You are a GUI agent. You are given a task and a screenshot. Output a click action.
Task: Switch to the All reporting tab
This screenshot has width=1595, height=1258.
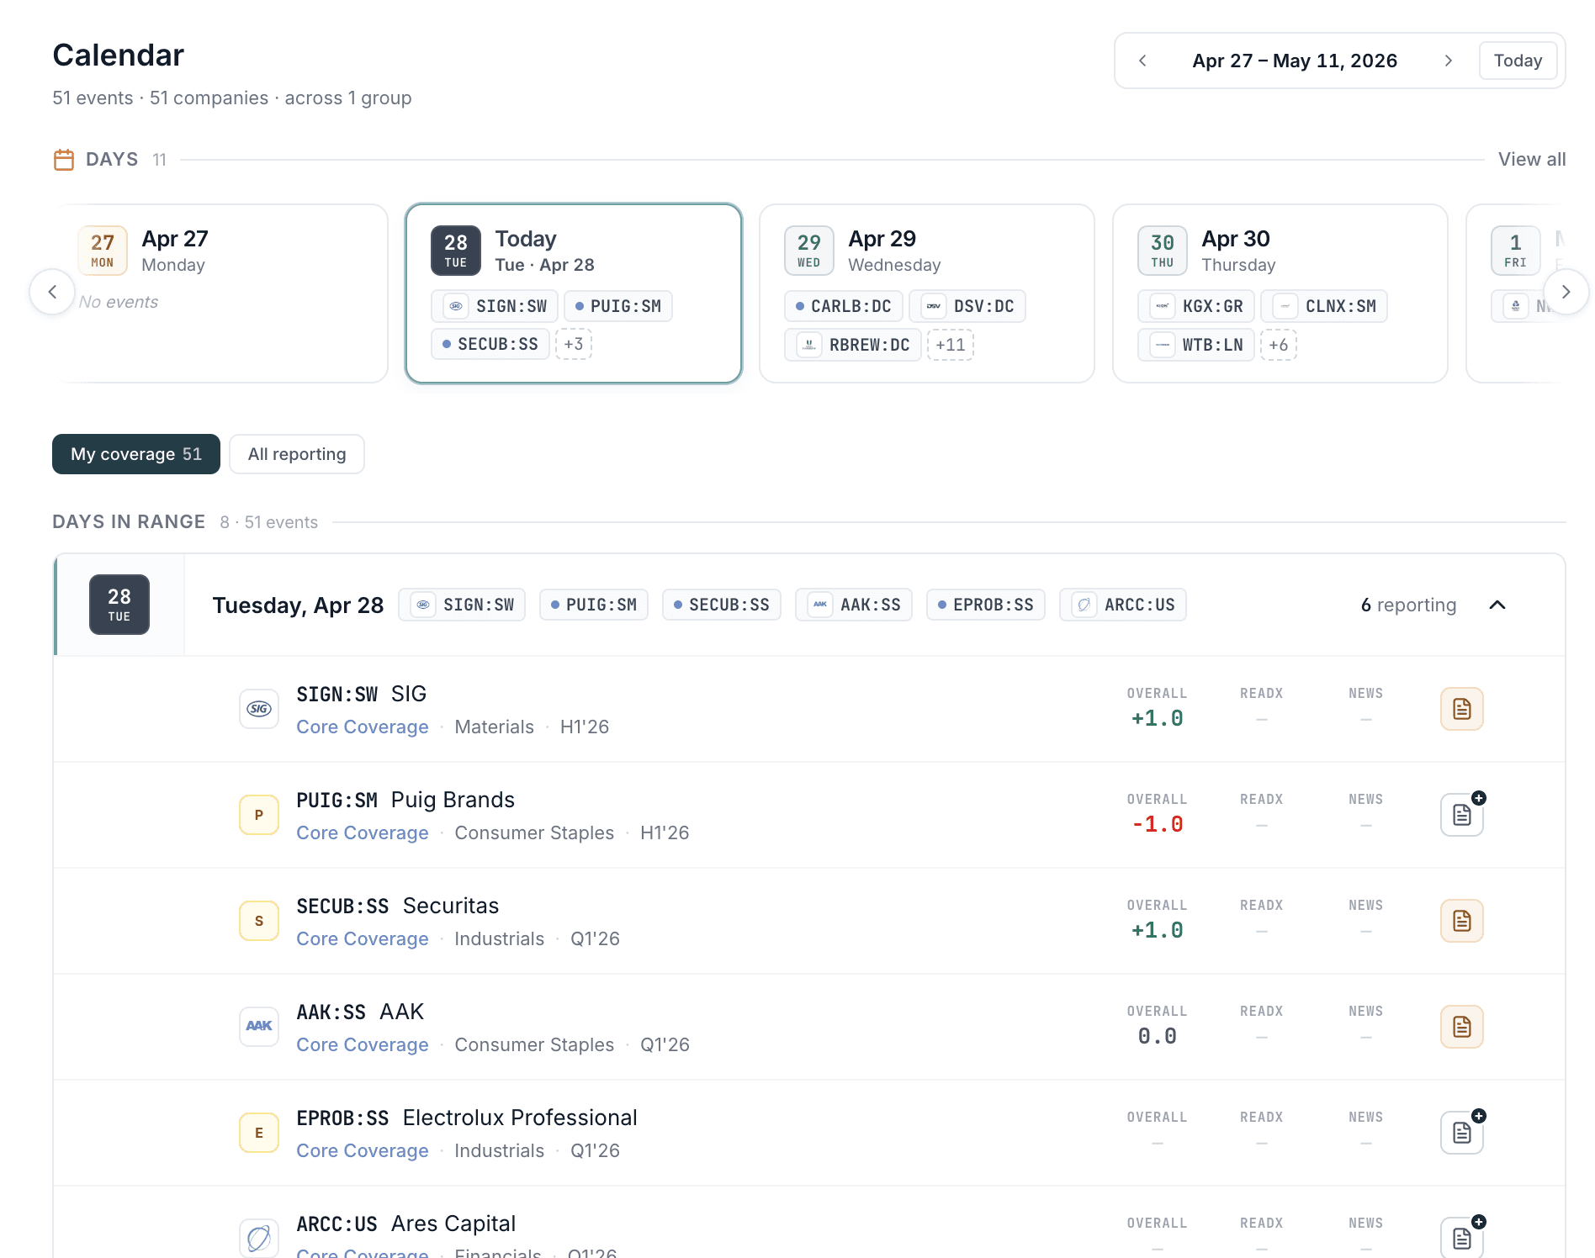(x=296, y=454)
